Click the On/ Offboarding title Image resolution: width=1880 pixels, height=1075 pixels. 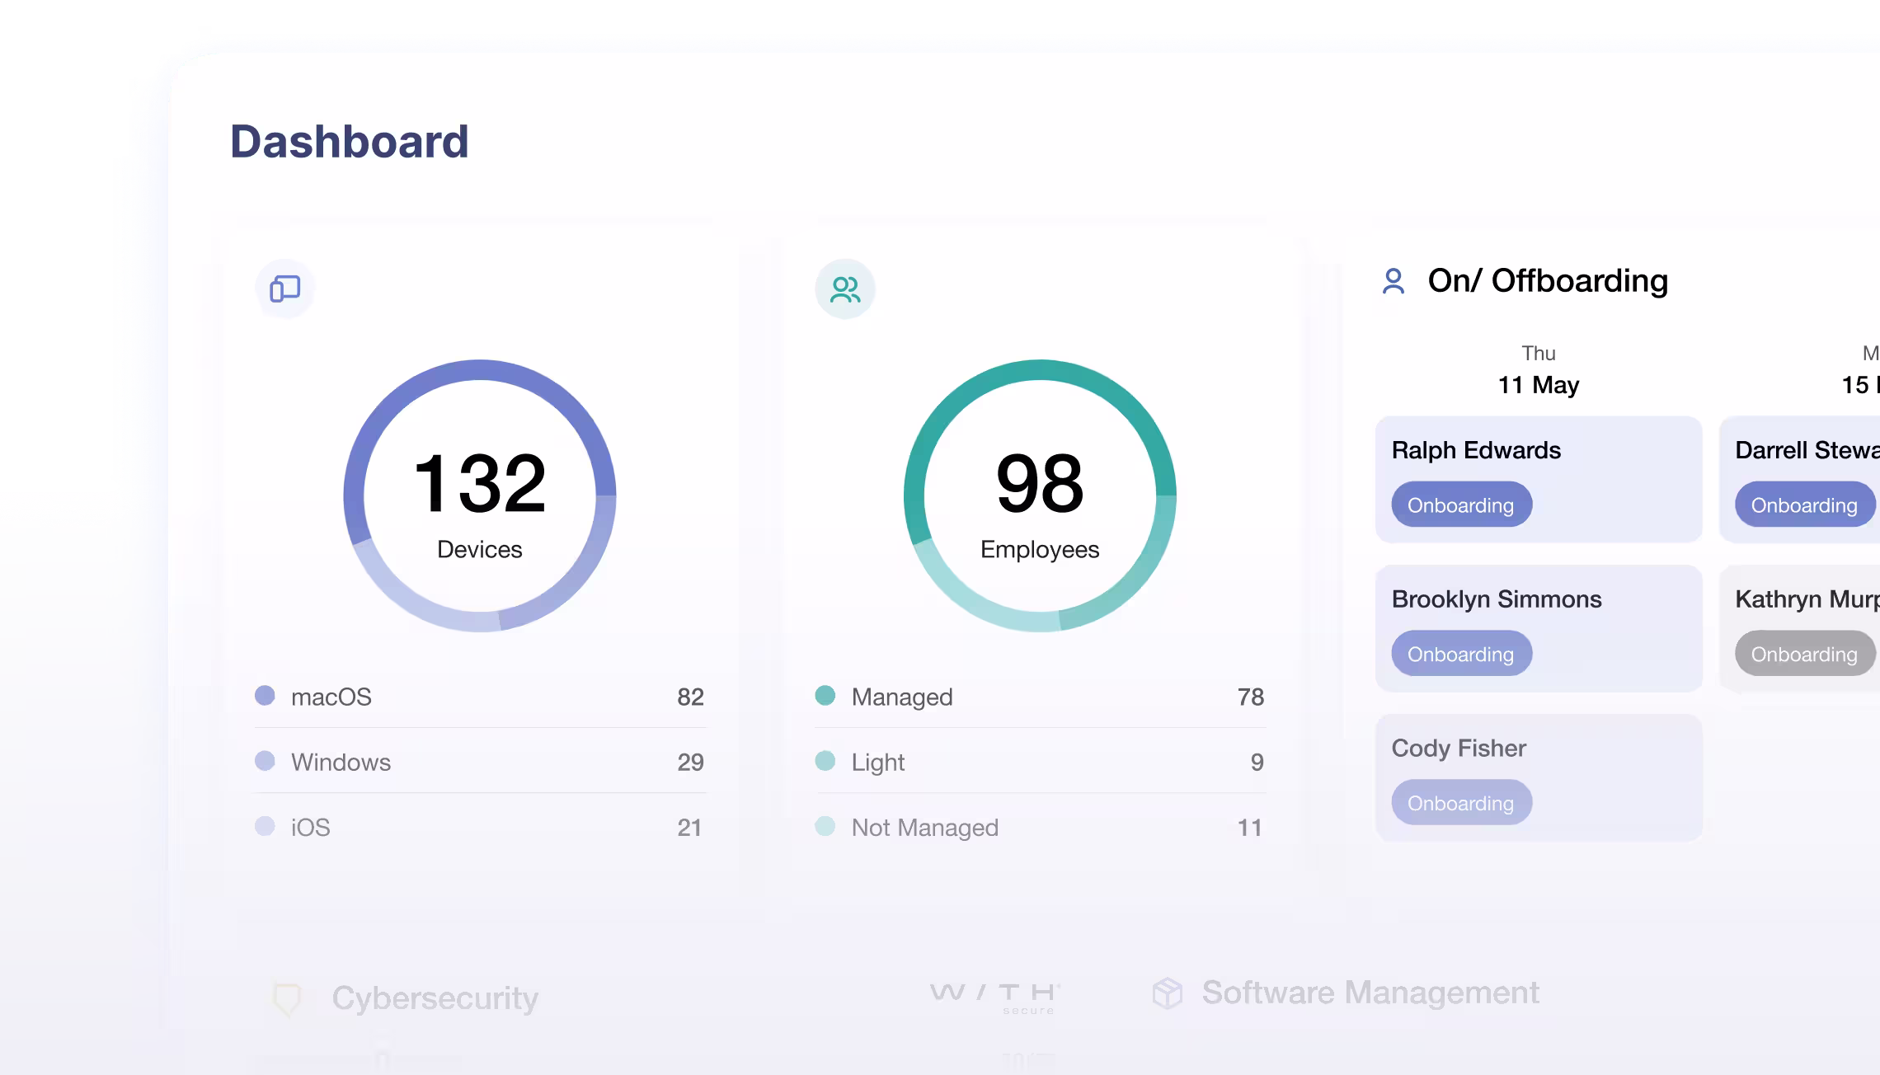tap(1548, 280)
